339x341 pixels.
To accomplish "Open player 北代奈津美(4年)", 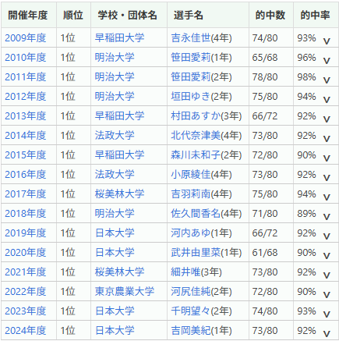I will click(x=207, y=136).
